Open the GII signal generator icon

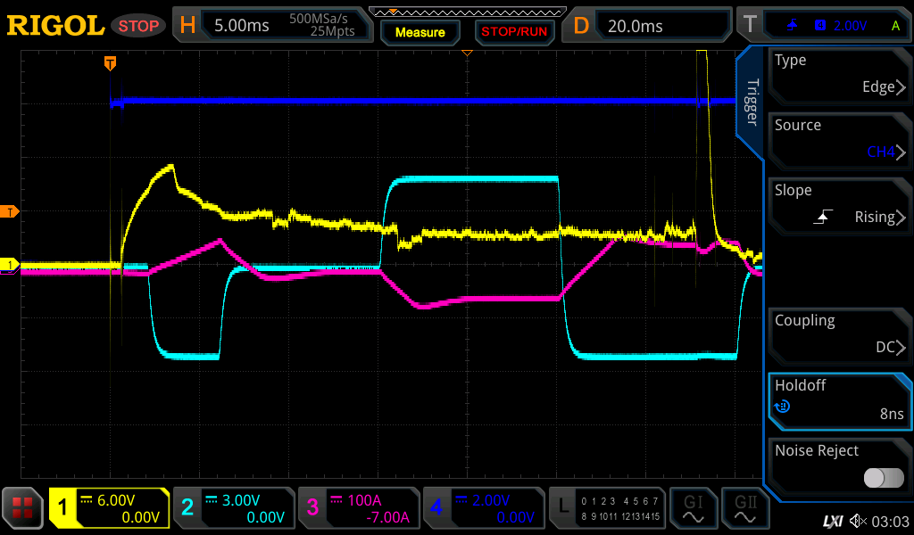point(745,508)
